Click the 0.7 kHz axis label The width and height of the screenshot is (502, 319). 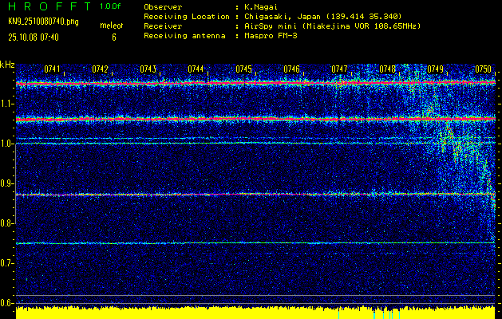(x=7, y=263)
